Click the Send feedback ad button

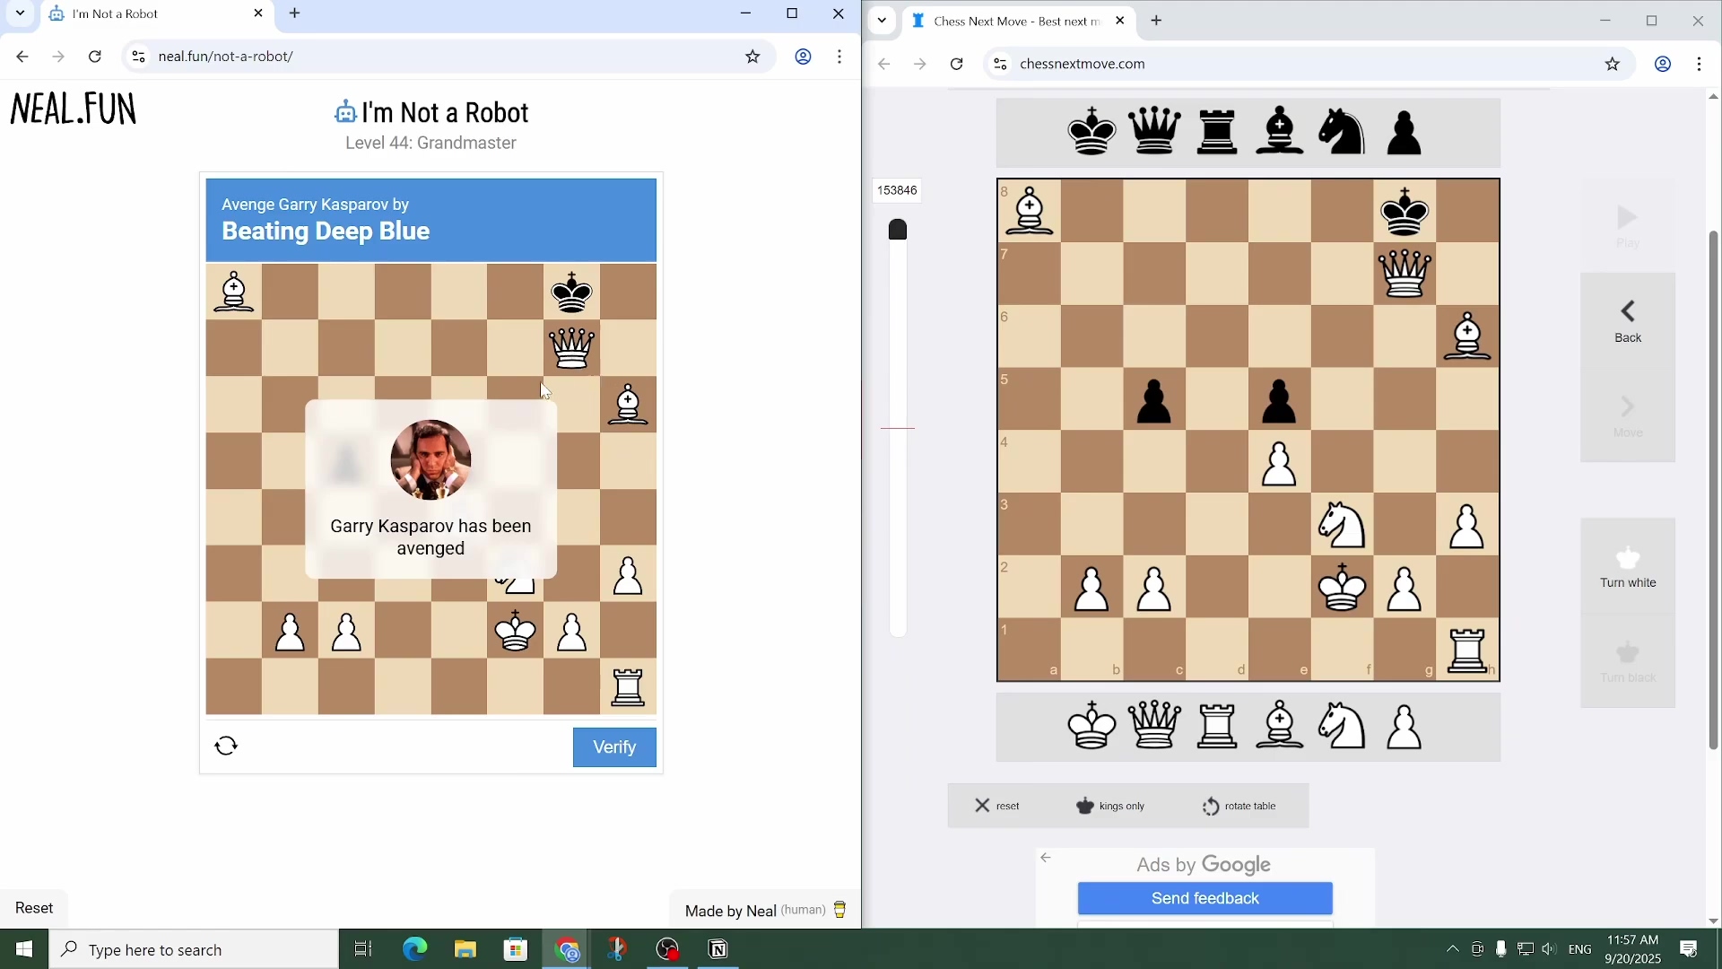click(1205, 898)
